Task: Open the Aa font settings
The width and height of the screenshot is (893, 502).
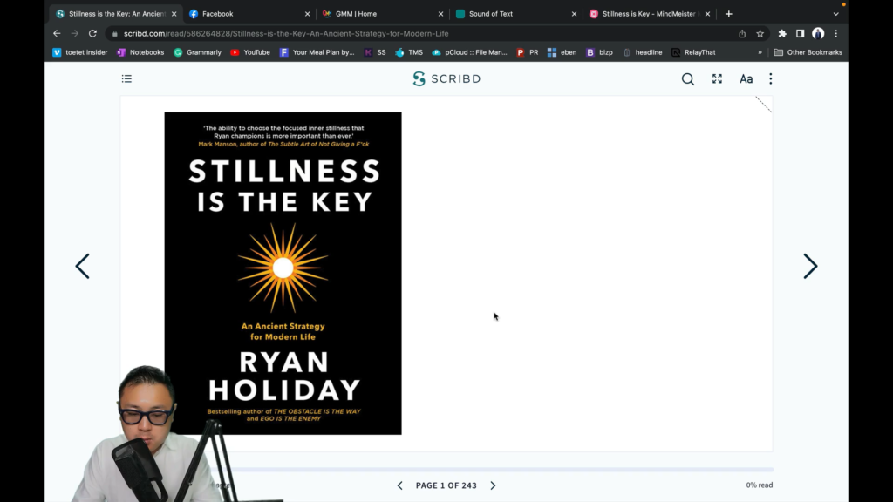Action: pos(746,79)
